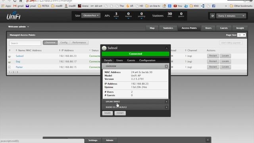Open the Welcome admin menu
Screen dimensions: 254x143
18,27
